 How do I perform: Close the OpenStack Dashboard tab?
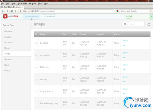(23, 7)
